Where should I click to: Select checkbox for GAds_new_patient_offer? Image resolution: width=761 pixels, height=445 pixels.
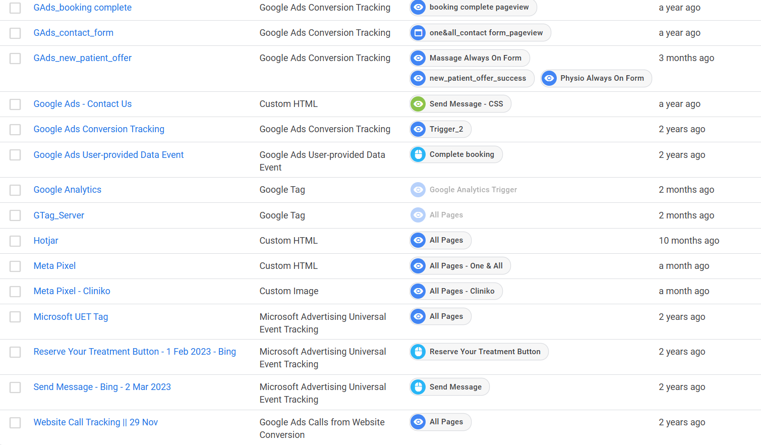(16, 59)
